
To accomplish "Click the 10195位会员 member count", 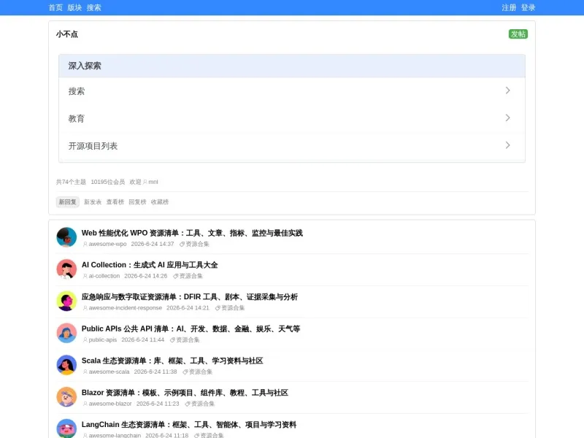I will [107, 182].
